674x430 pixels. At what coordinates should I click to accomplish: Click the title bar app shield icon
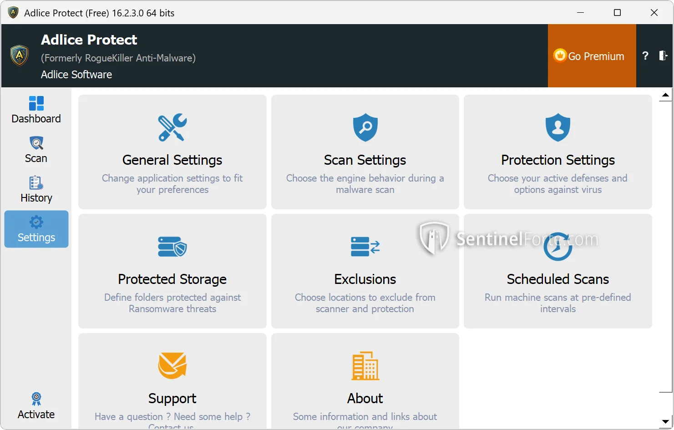[x=13, y=13]
